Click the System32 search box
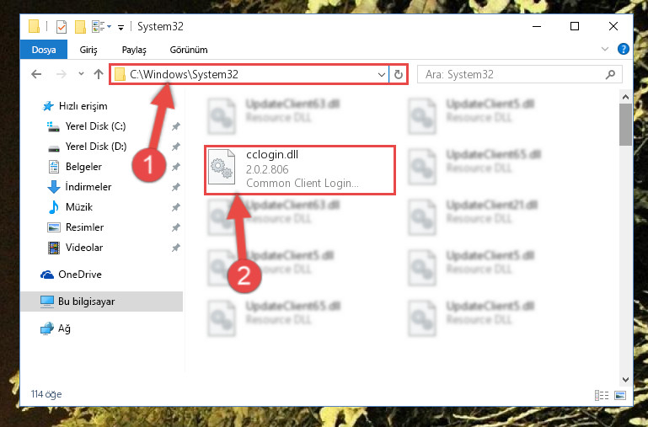648x427 pixels. (513, 74)
